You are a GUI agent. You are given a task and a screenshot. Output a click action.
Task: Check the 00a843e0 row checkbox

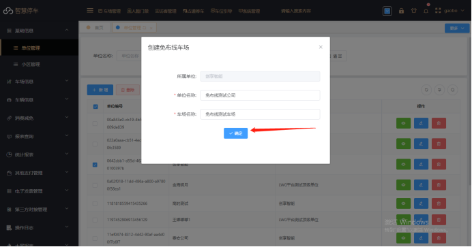pos(95,123)
